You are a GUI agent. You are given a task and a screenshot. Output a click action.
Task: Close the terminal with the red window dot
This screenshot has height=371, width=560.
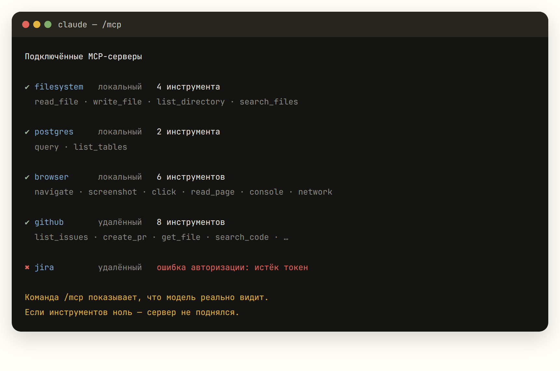26,24
